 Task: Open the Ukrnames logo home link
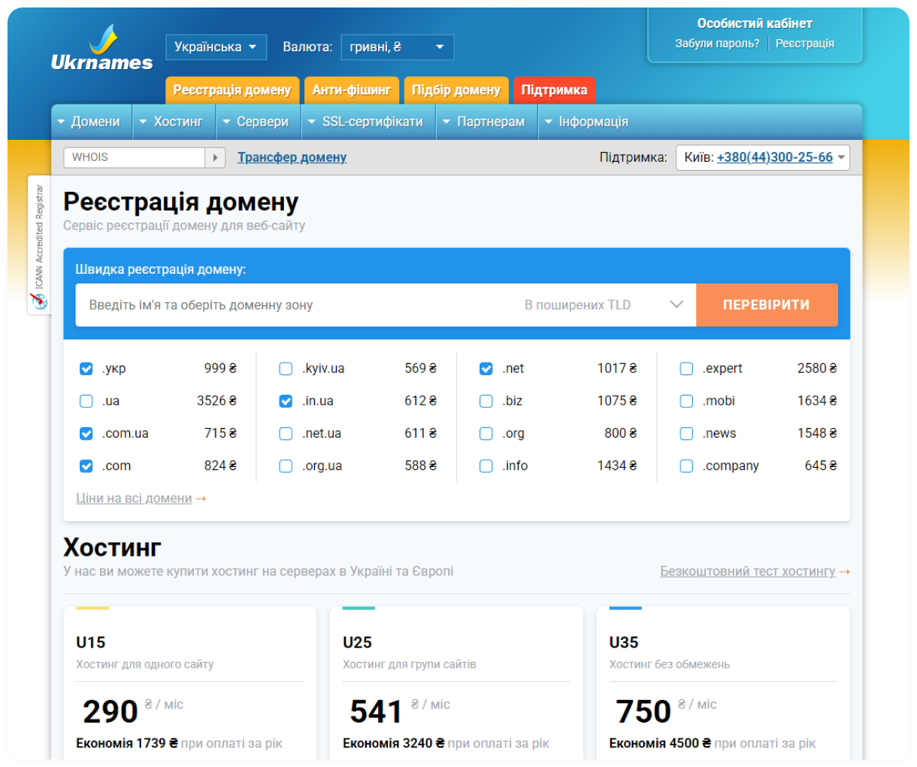[x=101, y=48]
